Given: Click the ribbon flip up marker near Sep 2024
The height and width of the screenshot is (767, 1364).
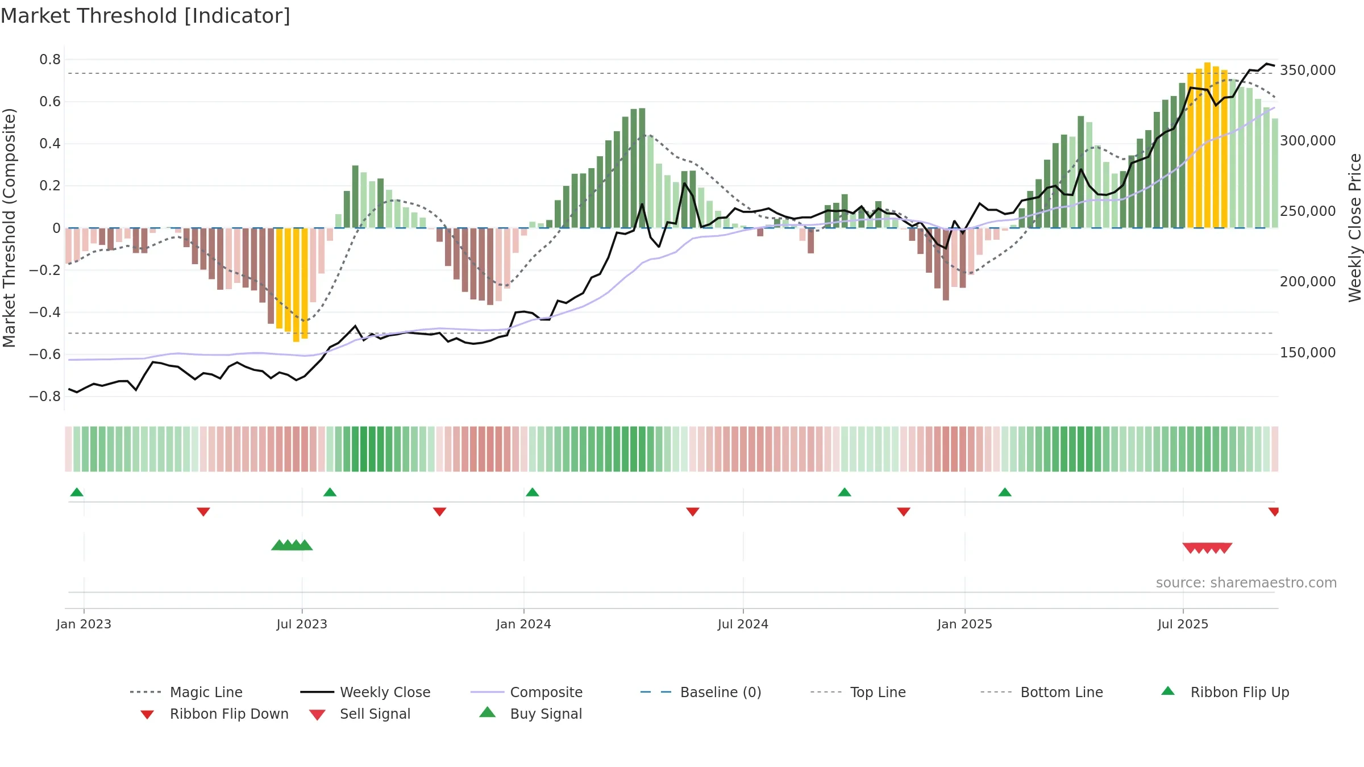Looking at the screenshot, I should click(x=845, y=492).
